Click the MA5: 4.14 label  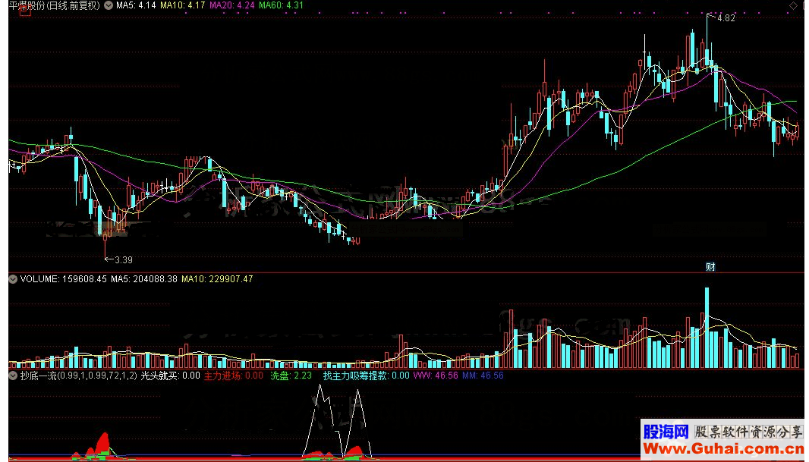(136, 5)
